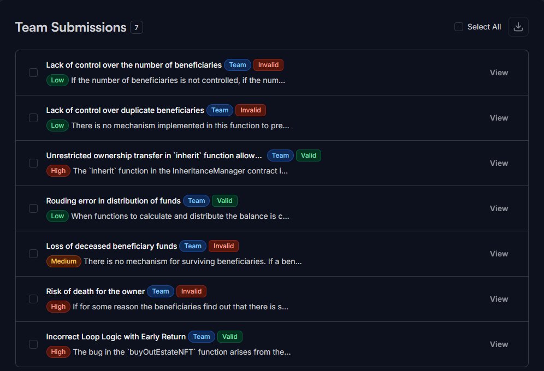Check the 'Risk of death for the owner' box
The image size is (544, 371).
coord(33,299)
